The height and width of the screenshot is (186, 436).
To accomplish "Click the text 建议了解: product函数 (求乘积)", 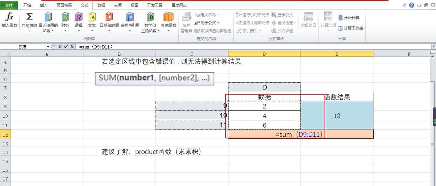I will coord(152,152).
